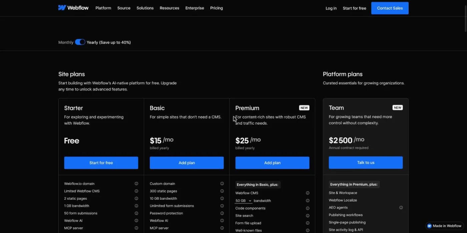Open info icon for AEO agents
This screenshot has height=233, width=467.
(401, 207)
